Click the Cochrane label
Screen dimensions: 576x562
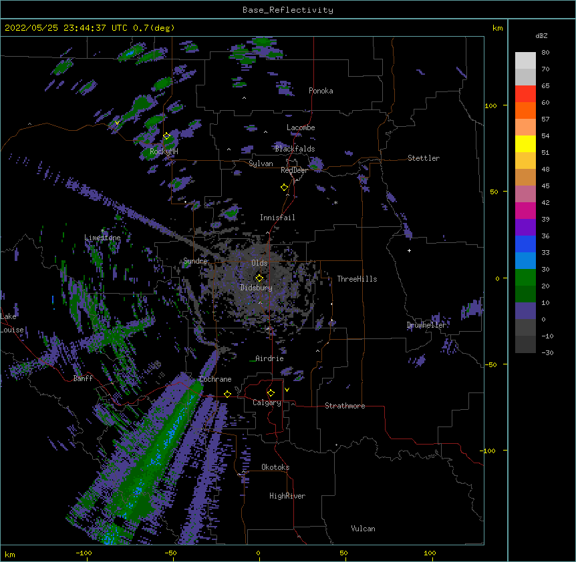[215, 379]
